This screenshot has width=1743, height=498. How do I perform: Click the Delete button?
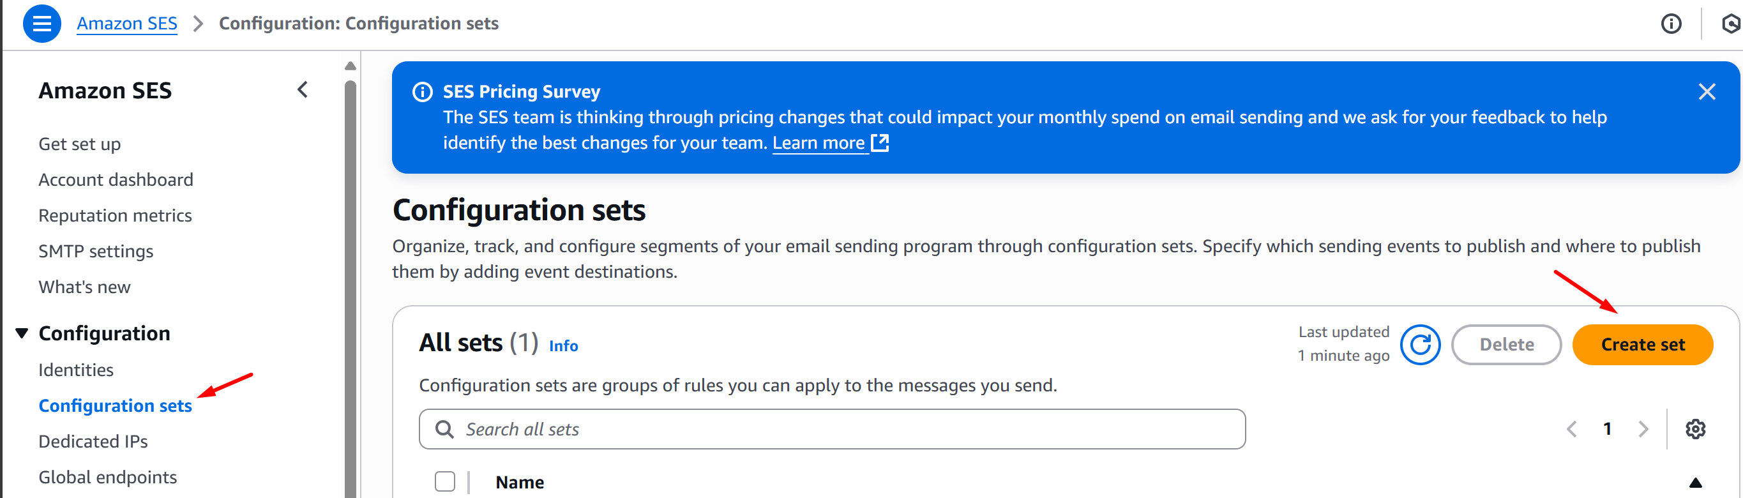point(1506,345)
